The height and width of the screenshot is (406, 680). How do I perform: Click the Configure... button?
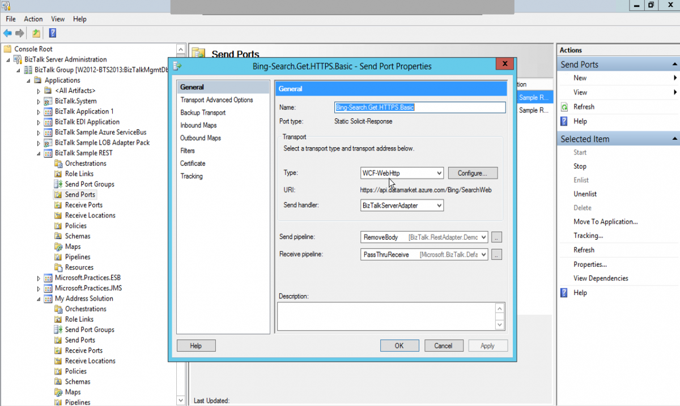pos(473,173)
